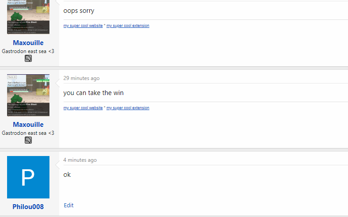Open Maxouille's avatar in the 'you can take the win' post

[28, 95]
